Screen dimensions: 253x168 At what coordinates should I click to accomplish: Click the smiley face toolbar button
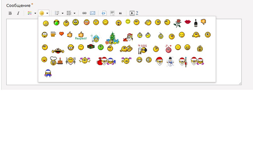point(42,13)
